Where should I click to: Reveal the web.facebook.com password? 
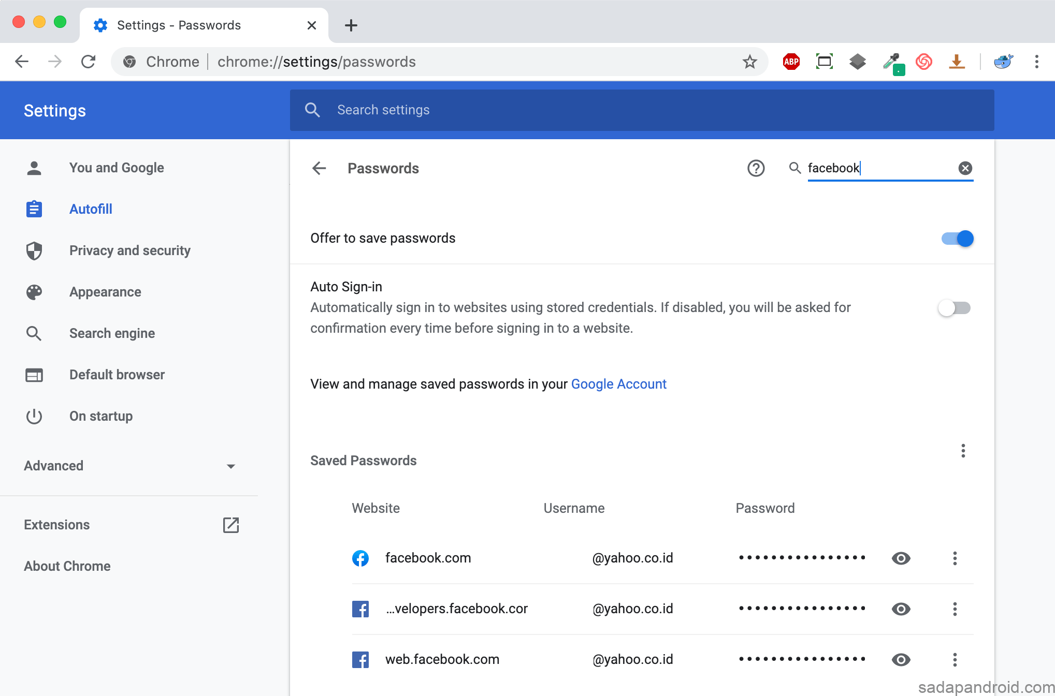(x=901, y=660)
